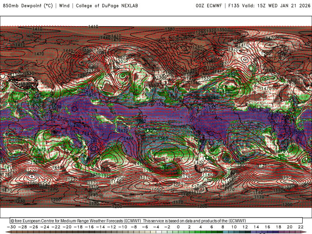Viewport: 312px width, 234px height.
Task: Click the '-22' legend value
Action: coord(56,227)
